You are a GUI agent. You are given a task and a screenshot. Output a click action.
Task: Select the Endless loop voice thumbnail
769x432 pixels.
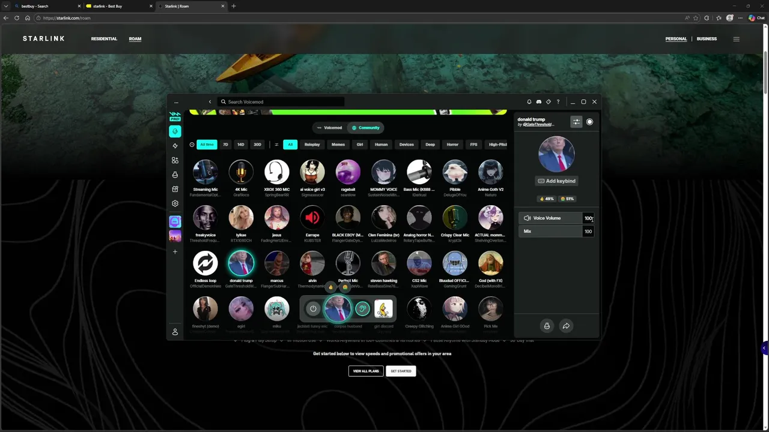[205, 263]
